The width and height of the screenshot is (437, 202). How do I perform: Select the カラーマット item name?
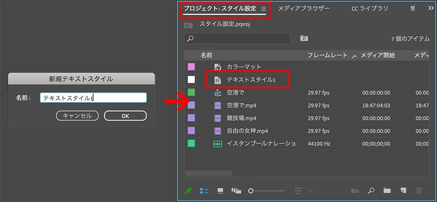pos(244,67)
